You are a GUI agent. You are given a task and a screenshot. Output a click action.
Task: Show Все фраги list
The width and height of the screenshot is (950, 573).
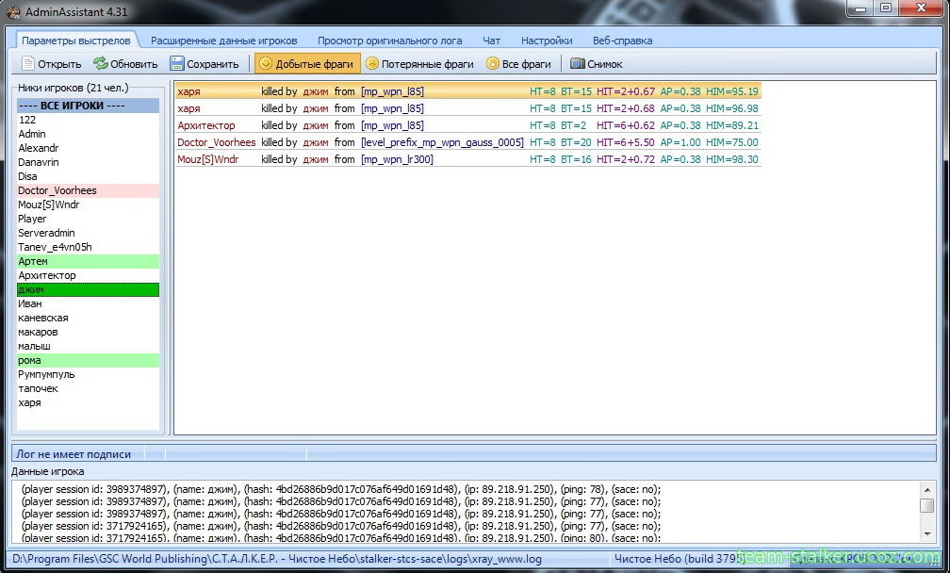518,63
